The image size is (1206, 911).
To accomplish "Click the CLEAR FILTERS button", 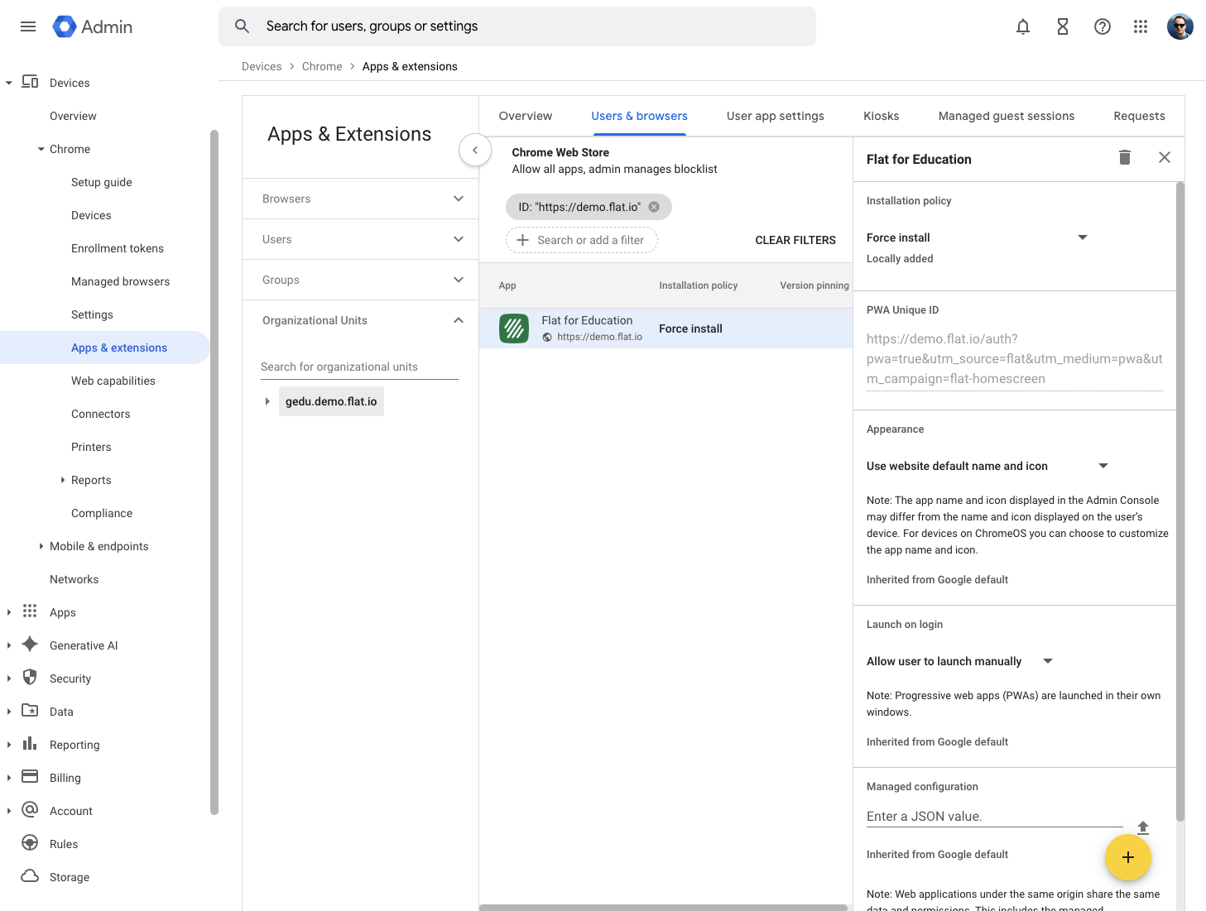I will pyautogui.click(x=795, y=240).
